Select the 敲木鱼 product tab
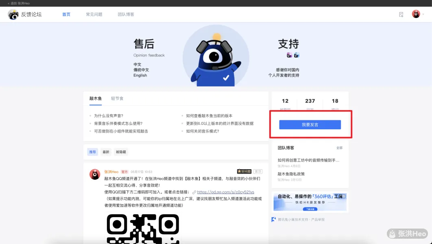This screenshot has width=432, height=244. point(96,98)
